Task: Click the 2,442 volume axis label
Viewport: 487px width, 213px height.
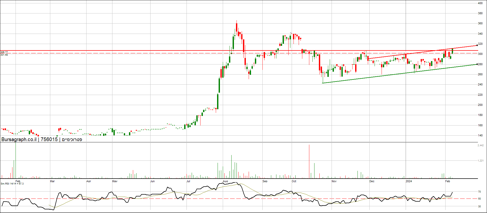Action: (x=481, y=145)
